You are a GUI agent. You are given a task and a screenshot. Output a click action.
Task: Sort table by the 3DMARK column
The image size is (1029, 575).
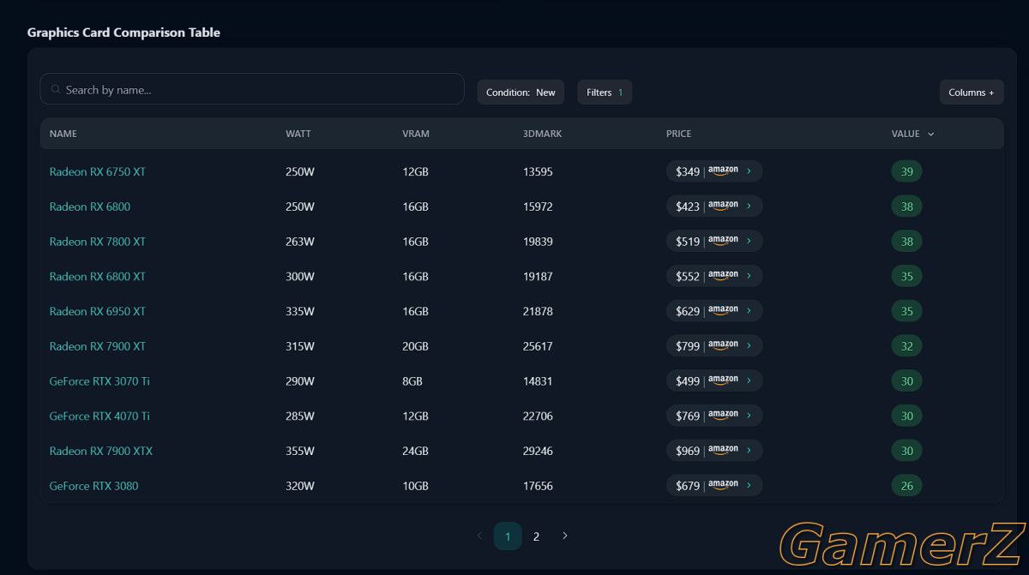[542, 134]
